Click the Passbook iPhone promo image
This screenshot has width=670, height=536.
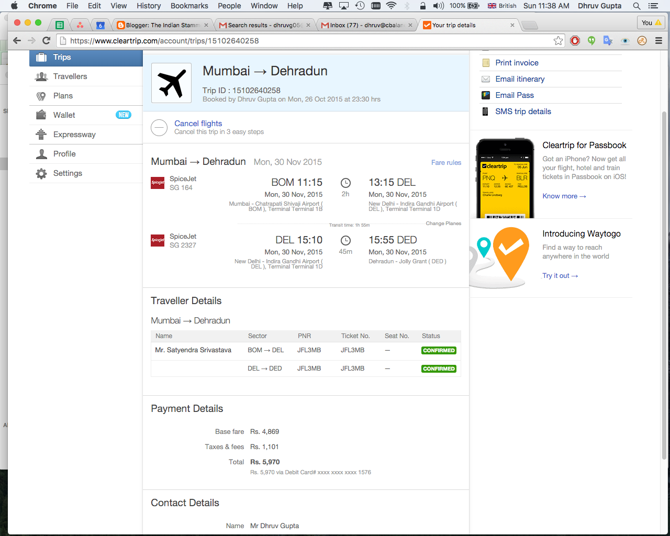tap(505, 178)
